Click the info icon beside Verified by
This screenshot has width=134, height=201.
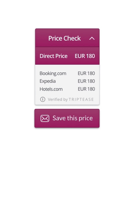click(x=43, y=99)
